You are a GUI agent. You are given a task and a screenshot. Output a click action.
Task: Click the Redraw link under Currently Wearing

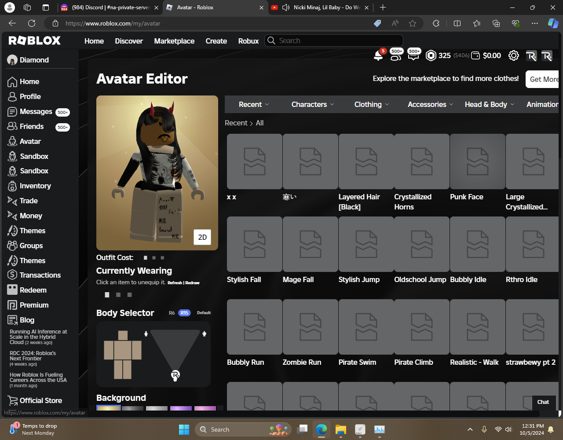193,283
